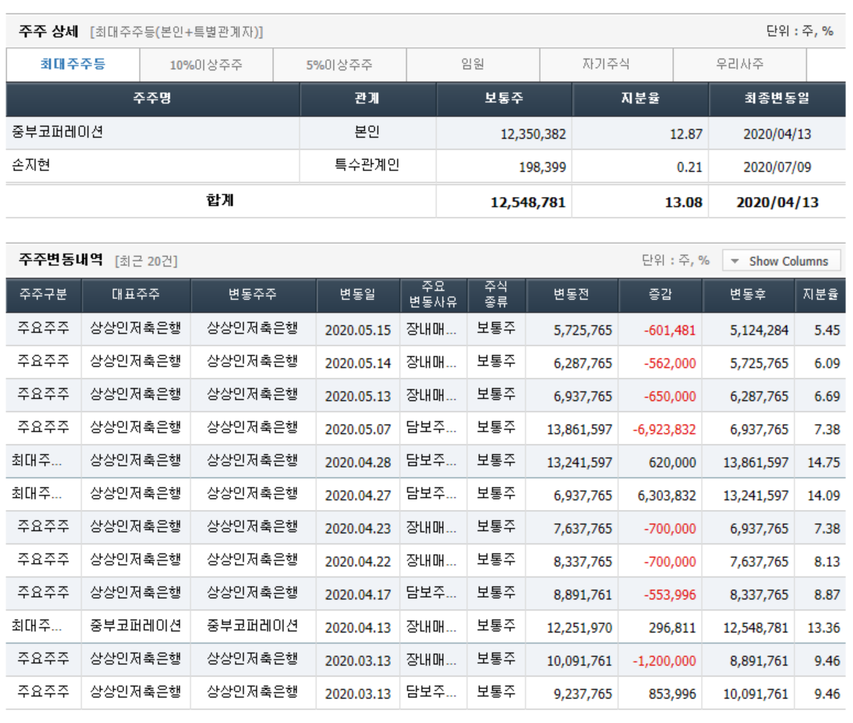Click 중부코퍼레이션 in the 변동주주 column
This screenshot has width=853, height=723.
click(253, 626)
